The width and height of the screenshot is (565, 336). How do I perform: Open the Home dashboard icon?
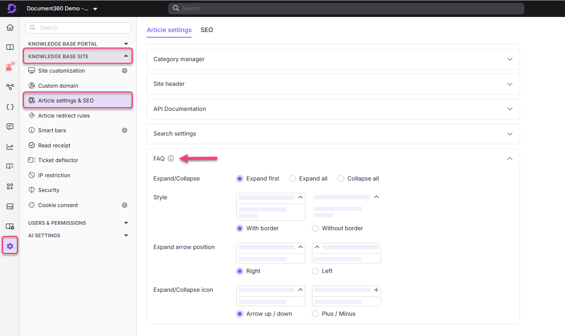(10, 27)
